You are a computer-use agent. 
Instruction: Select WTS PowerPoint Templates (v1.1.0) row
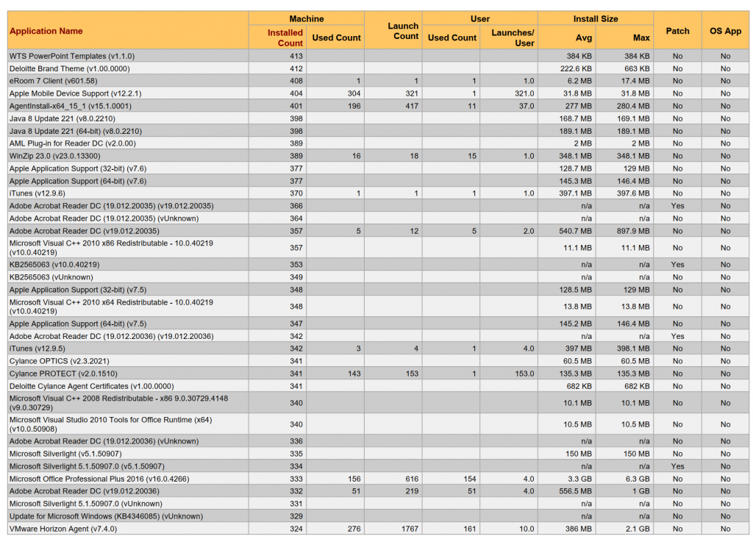(x=378, y=56)
